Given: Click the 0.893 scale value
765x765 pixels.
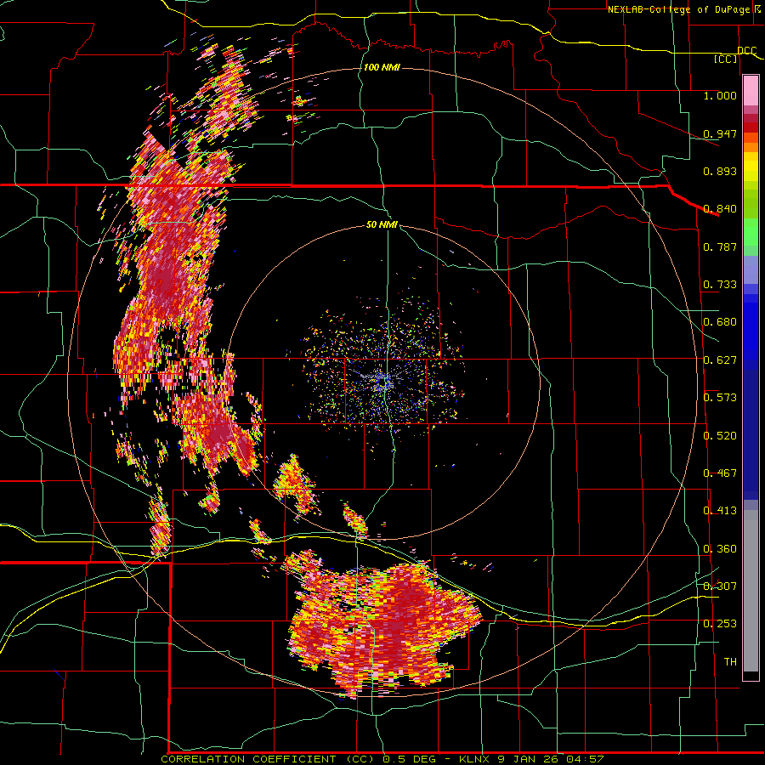Looking at the screenshot, I should (720, 171).
